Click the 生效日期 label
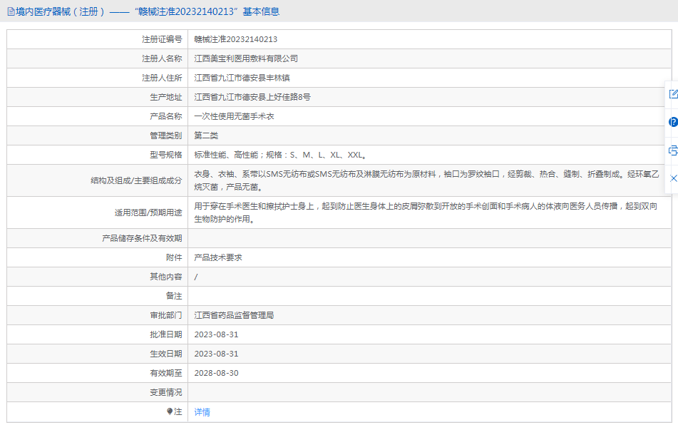Viewport: 678px width, 425px height. click(x=165, y=354)
